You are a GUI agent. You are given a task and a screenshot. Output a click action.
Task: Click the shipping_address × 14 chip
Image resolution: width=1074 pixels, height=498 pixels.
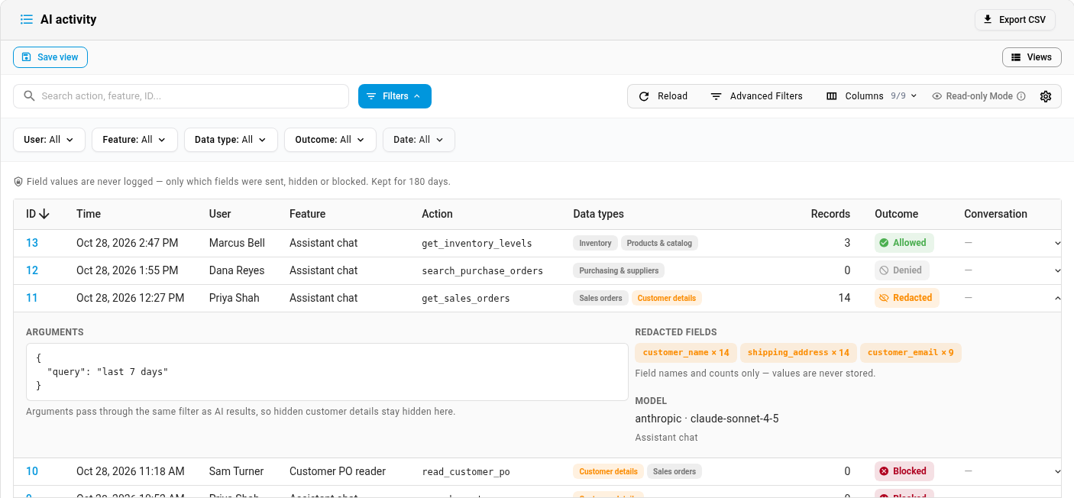[x=798, y=353]
